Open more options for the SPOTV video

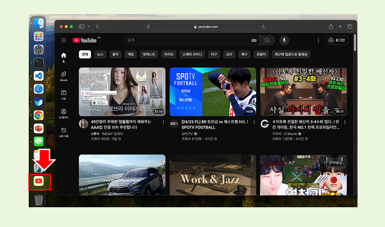click(254, 123)
